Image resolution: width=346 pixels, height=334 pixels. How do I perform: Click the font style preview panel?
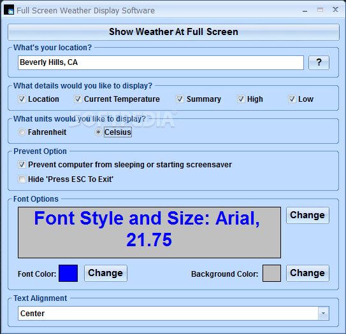(x=149, y=232)
